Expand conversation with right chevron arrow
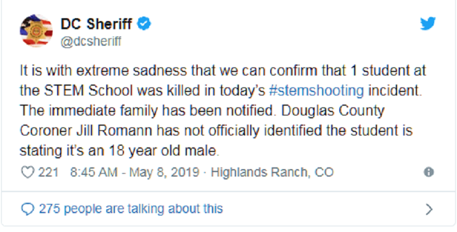The image size is (457, 232). pos(429,209)
